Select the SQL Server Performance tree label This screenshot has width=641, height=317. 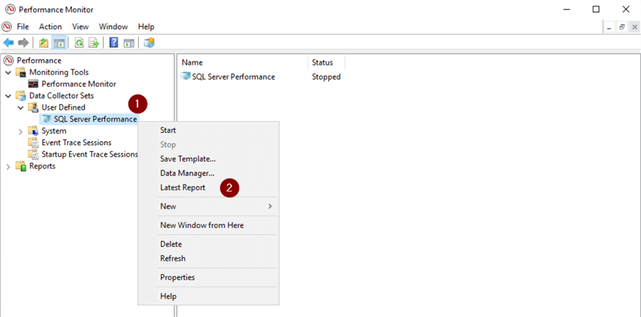(x=95, y=119)
